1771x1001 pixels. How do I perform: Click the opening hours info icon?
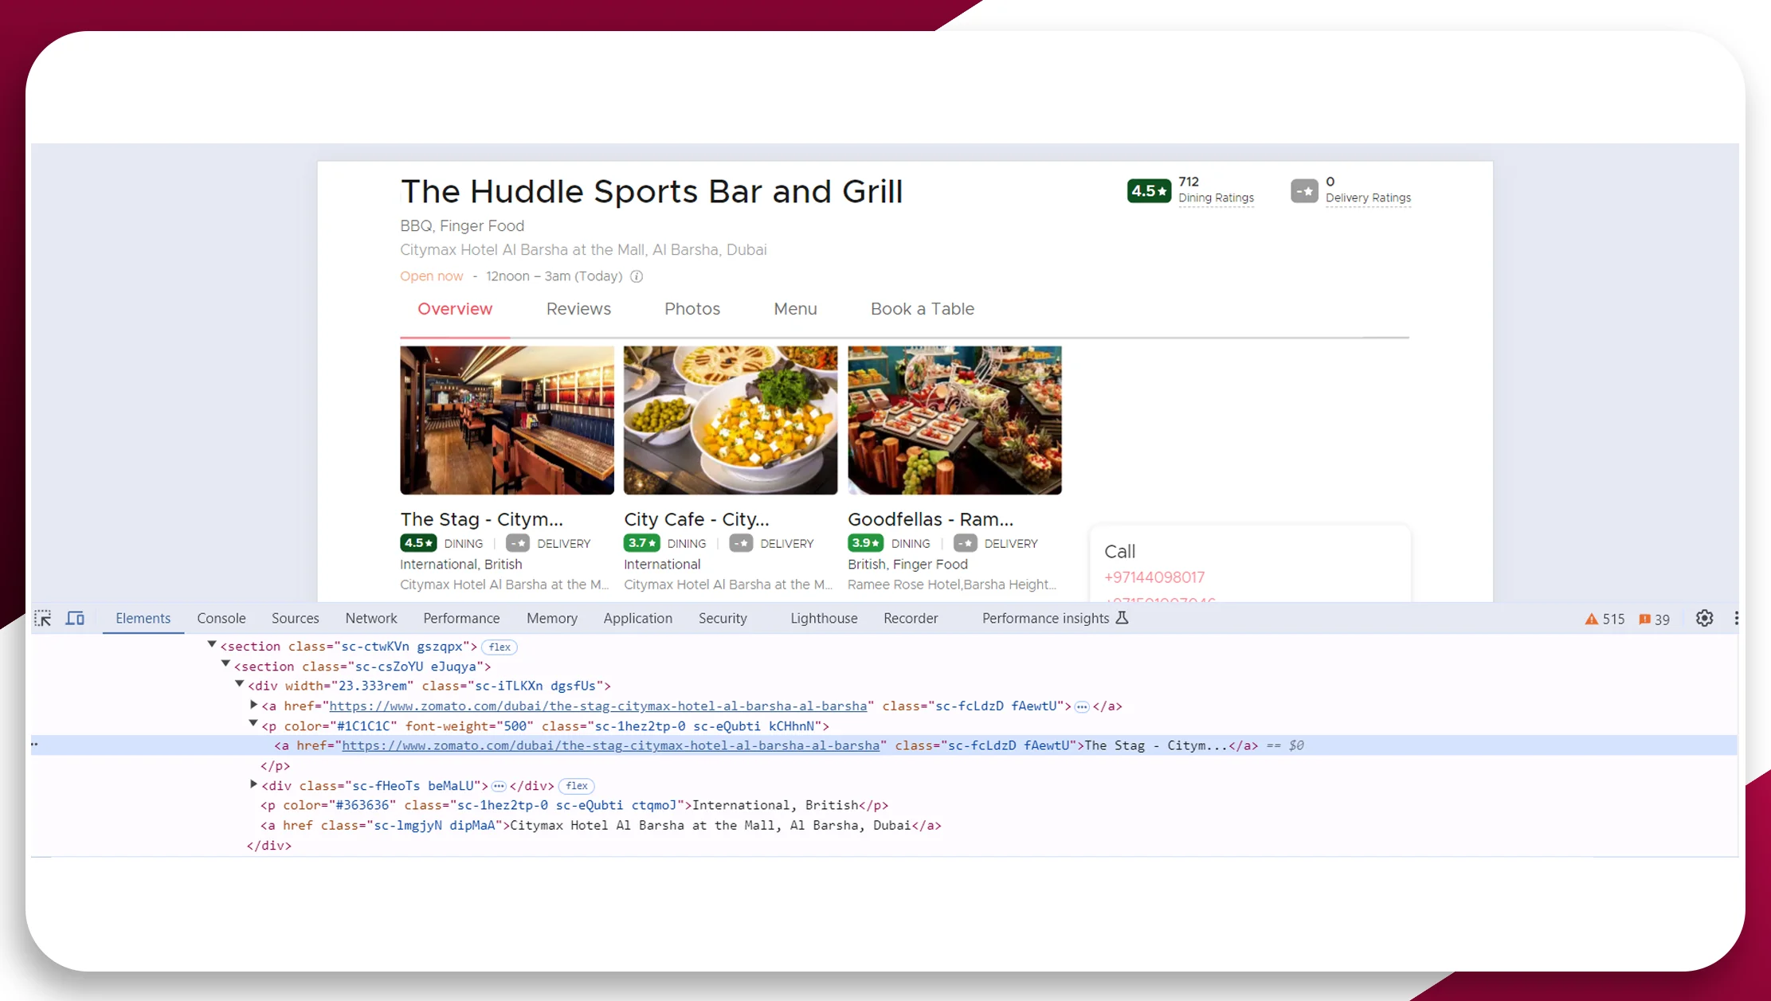coord(637,276)
